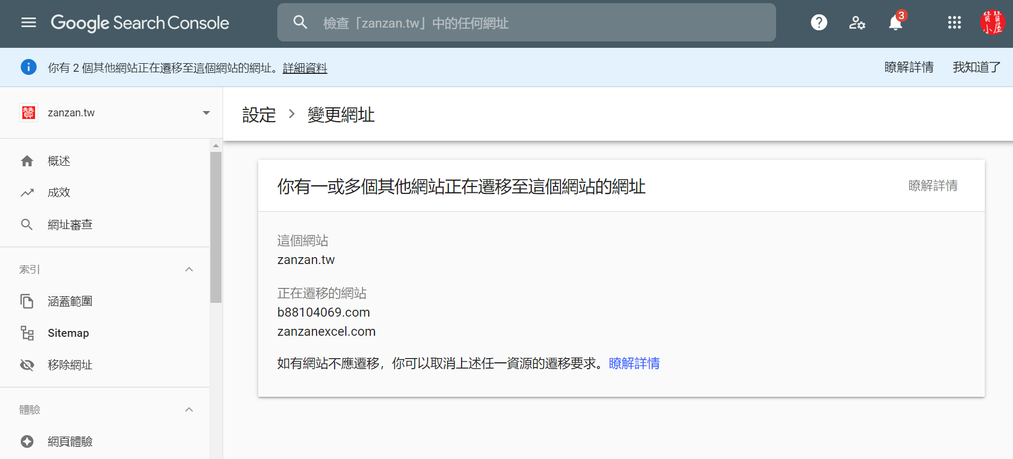The image size is (1013, 459).
Task: Click the search magnifier icon in top bar
Action: click(300, 22)
